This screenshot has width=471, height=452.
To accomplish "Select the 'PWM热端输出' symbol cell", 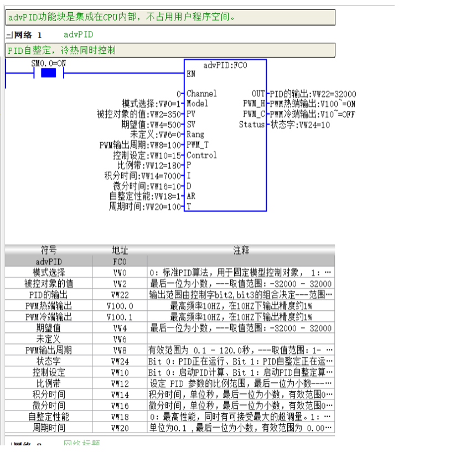I will pyautogui.click(x=49, y=306).
